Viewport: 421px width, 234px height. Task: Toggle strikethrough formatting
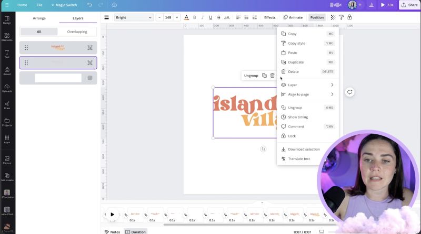click(x=218, y=17)
